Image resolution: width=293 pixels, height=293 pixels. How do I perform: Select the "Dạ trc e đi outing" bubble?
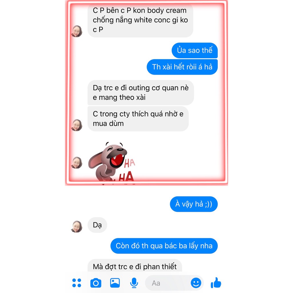pos(141,93)
